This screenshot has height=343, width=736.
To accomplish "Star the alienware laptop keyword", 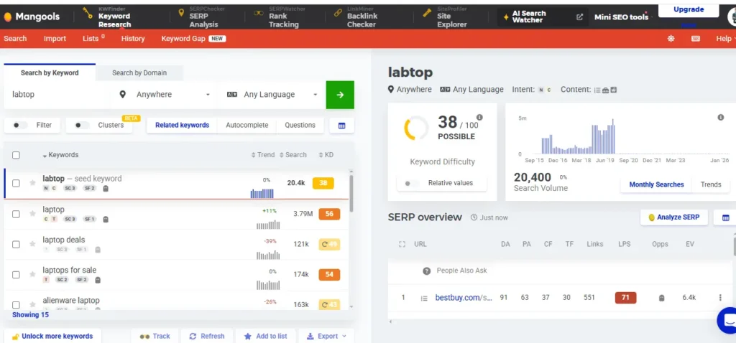I will point(32,304).
